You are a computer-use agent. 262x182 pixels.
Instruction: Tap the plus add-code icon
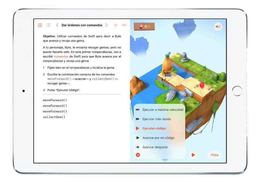116,25
